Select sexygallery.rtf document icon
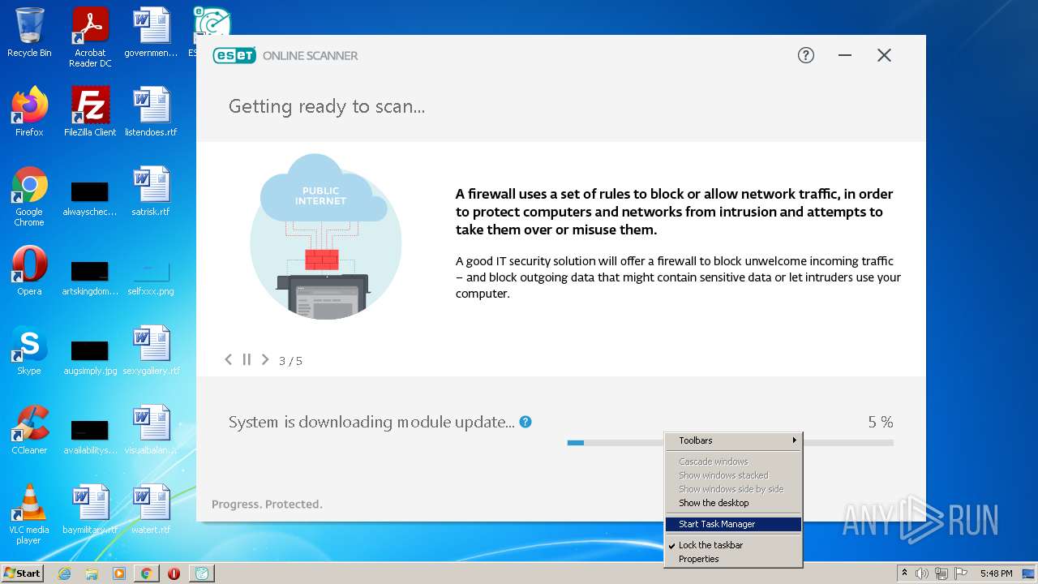1038x584 pixels. tap(151, 350)
